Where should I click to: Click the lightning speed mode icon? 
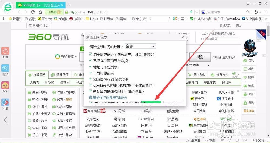(x=191, y=12)
